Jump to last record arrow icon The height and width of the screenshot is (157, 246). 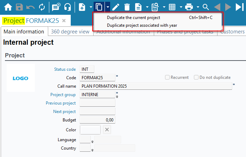[239, 7]
